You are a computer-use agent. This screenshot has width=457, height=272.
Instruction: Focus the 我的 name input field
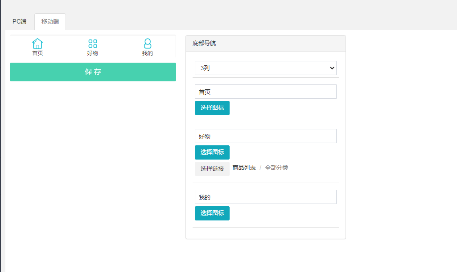tap(266, 197)
